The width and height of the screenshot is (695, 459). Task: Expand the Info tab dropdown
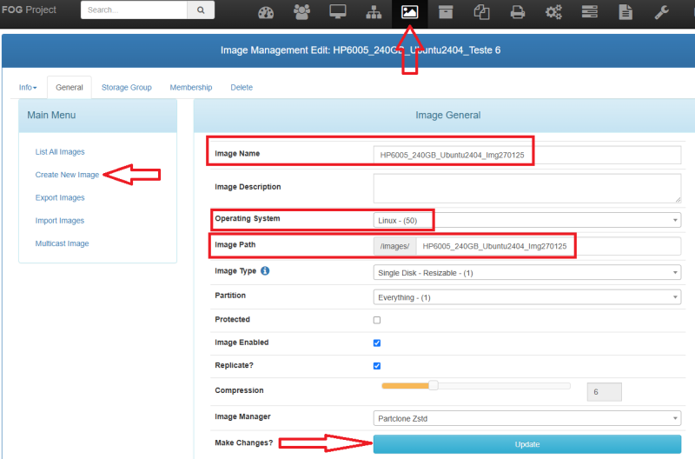[28, 87]
